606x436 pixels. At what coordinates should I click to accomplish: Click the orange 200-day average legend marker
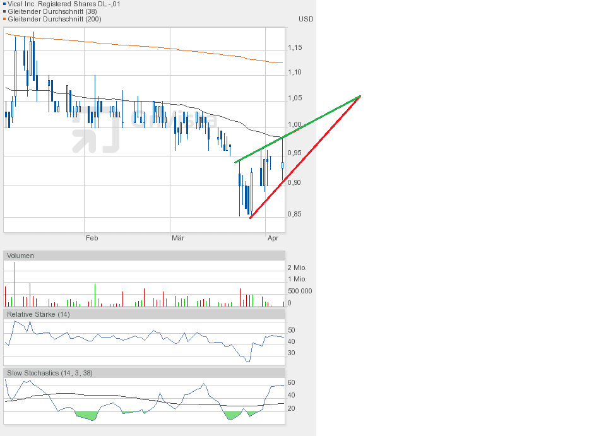pyautogui.click(x=5, y=19)
